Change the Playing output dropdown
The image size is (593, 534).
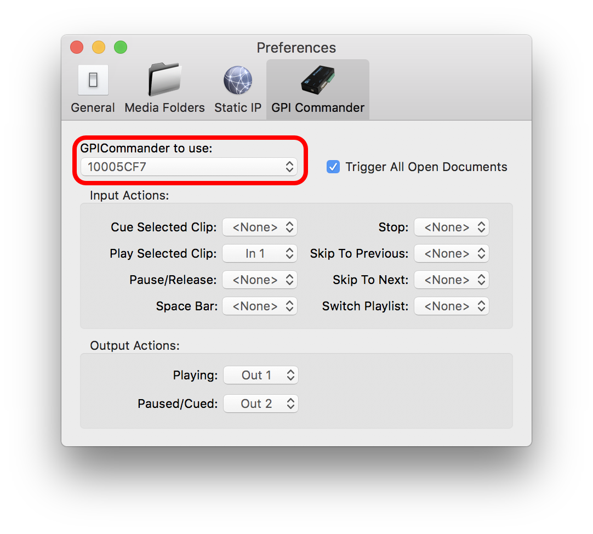pyautogui.click(x=261, y=375)
